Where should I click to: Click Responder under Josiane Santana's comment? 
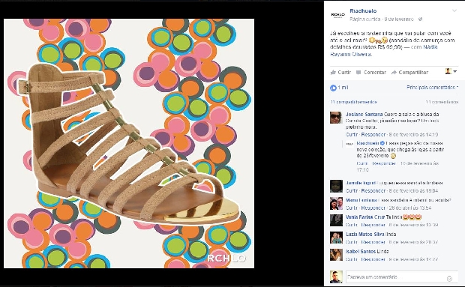pyautogui.click(x=373, y=134)
